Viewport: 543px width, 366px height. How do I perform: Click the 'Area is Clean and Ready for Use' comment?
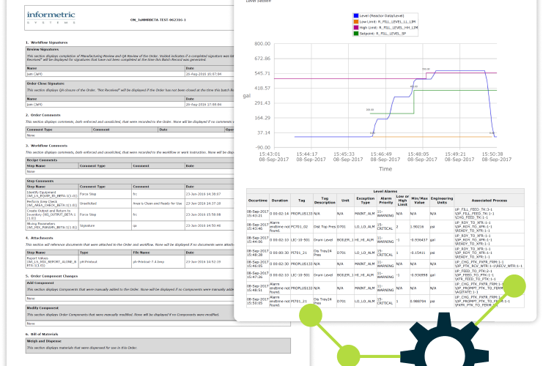click(x=158, y=203)
